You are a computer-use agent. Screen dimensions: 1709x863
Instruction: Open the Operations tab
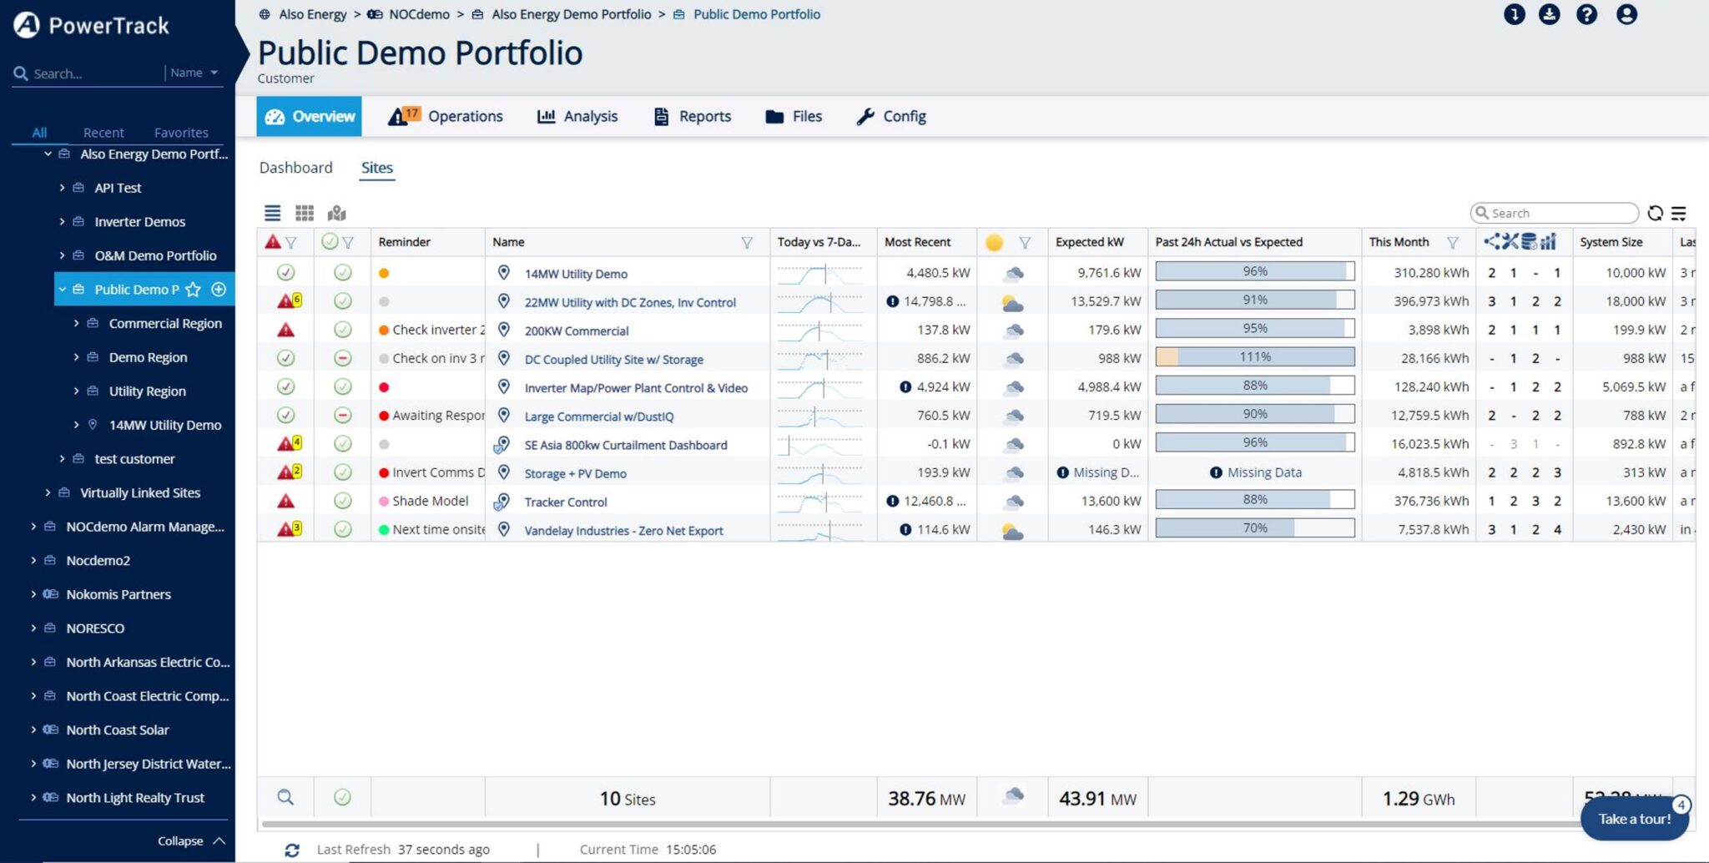[x=446, y=117]
